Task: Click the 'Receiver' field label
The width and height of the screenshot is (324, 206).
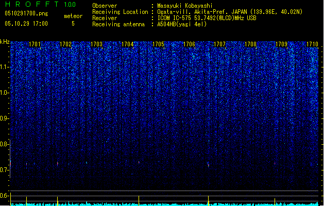Action: 105,18
